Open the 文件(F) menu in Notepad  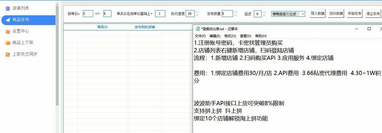pos(200,36)
